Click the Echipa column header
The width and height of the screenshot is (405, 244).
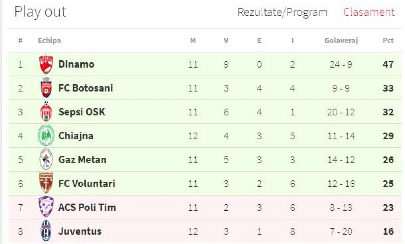pyautogui.click(x=49, y=41)
